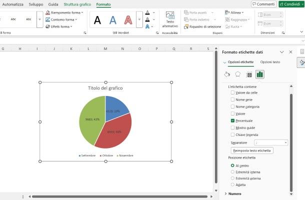Expand the shape styles gallery
The height and width of the screenshot is (200, 305).
39,19
